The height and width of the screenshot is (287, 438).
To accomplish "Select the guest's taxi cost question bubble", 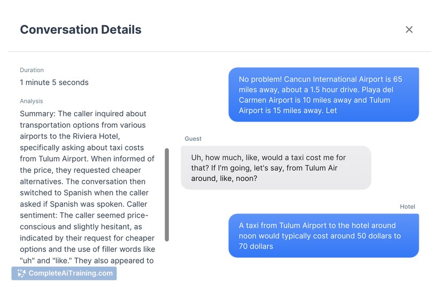I will tap(276, 168).
